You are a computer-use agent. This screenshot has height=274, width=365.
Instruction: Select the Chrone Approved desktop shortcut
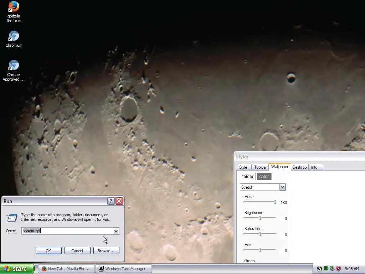[x=14, y=71]
